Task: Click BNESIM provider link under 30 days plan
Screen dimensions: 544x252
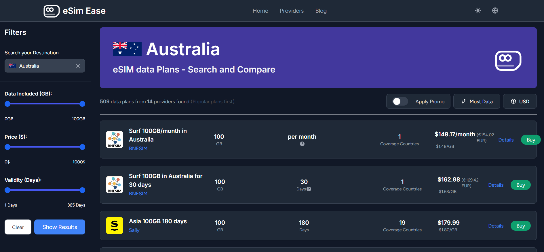Action: point(138,194)
